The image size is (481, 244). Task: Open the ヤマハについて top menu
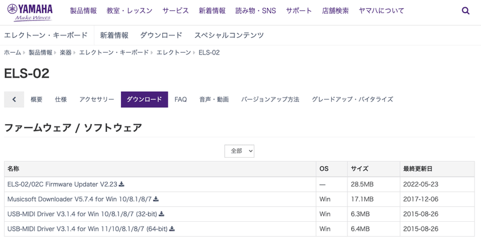(x=381, y=11)
